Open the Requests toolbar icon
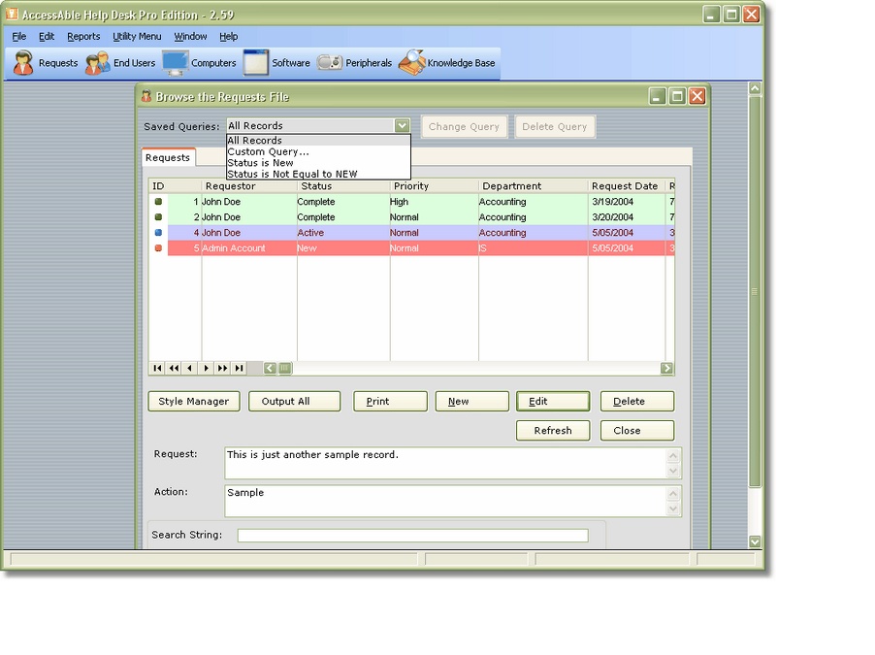The width and height of the screenshot is (875, 655). (x=23, y=62)
